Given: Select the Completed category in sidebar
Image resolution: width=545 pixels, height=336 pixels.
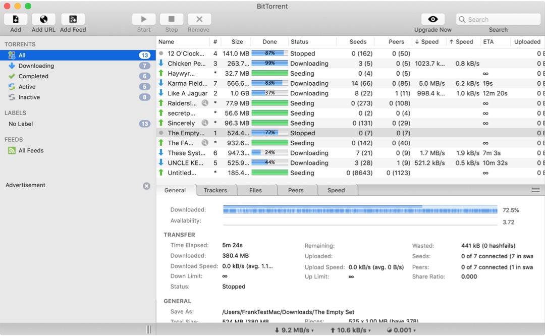Looking at the screenshot, I should click(78, 76).
